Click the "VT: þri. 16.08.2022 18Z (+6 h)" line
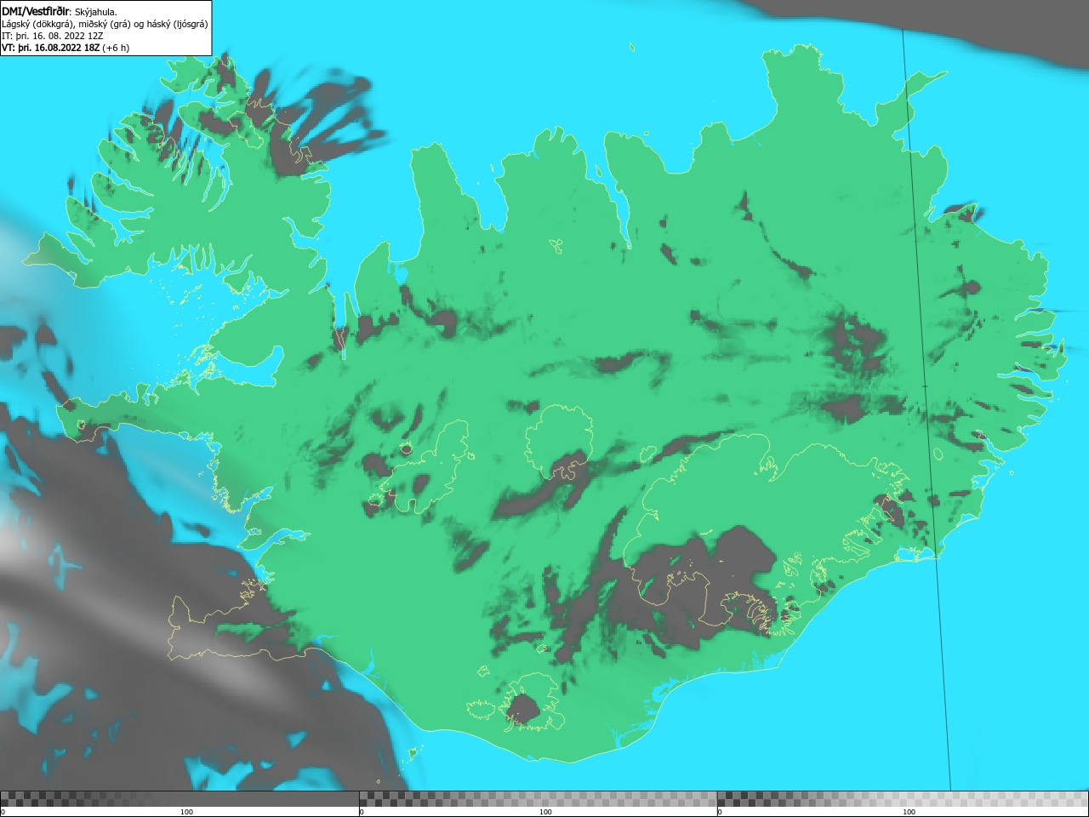 pyautogui.click(x=66, y=48)
